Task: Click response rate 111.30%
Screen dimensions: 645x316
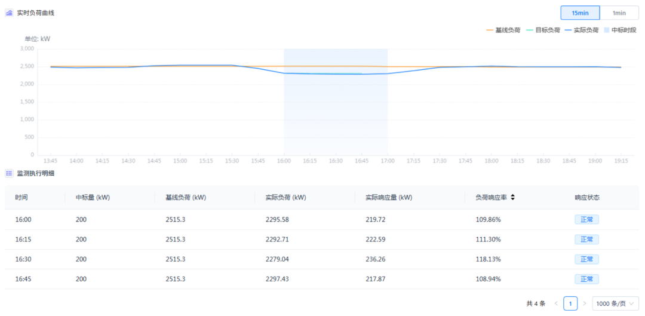Action: [489, 240]
